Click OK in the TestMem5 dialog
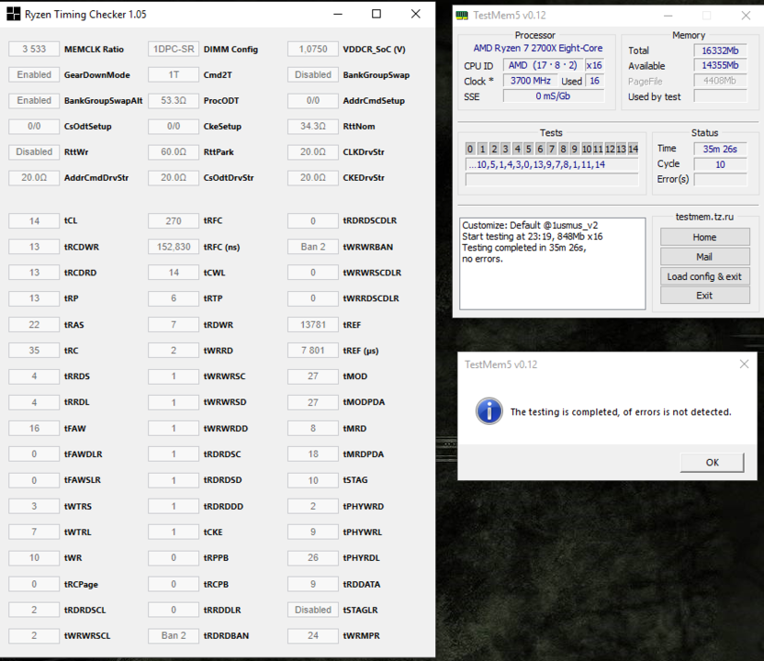Viewport: 764px width, 661px height. click(x=712, y=463)
